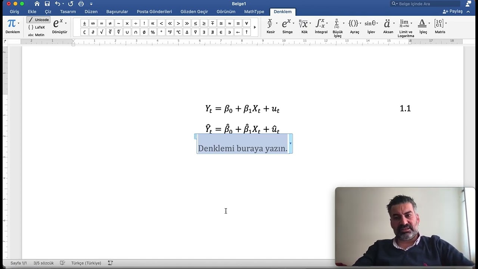Open the Home icon in title bar
Viewport: 478px width, 269px height.
coord(37,4)
